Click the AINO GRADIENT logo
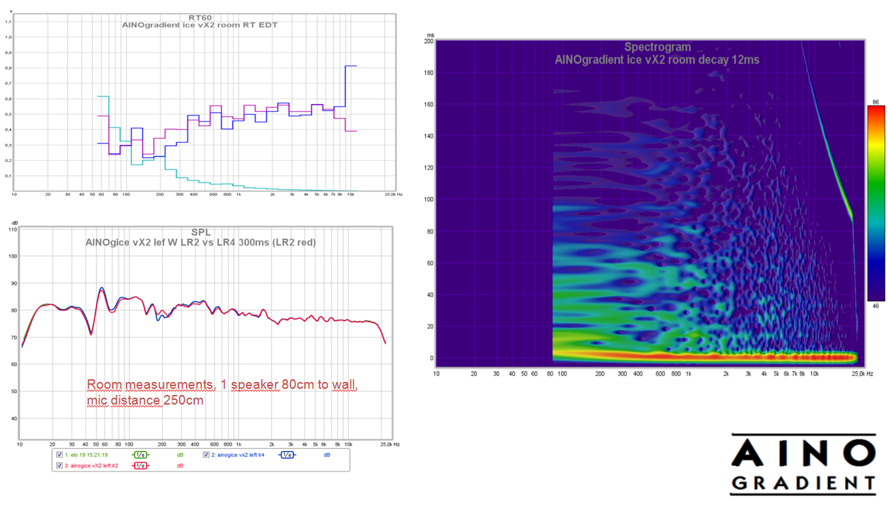Screen dimensions: 888x505 point(803,464)
